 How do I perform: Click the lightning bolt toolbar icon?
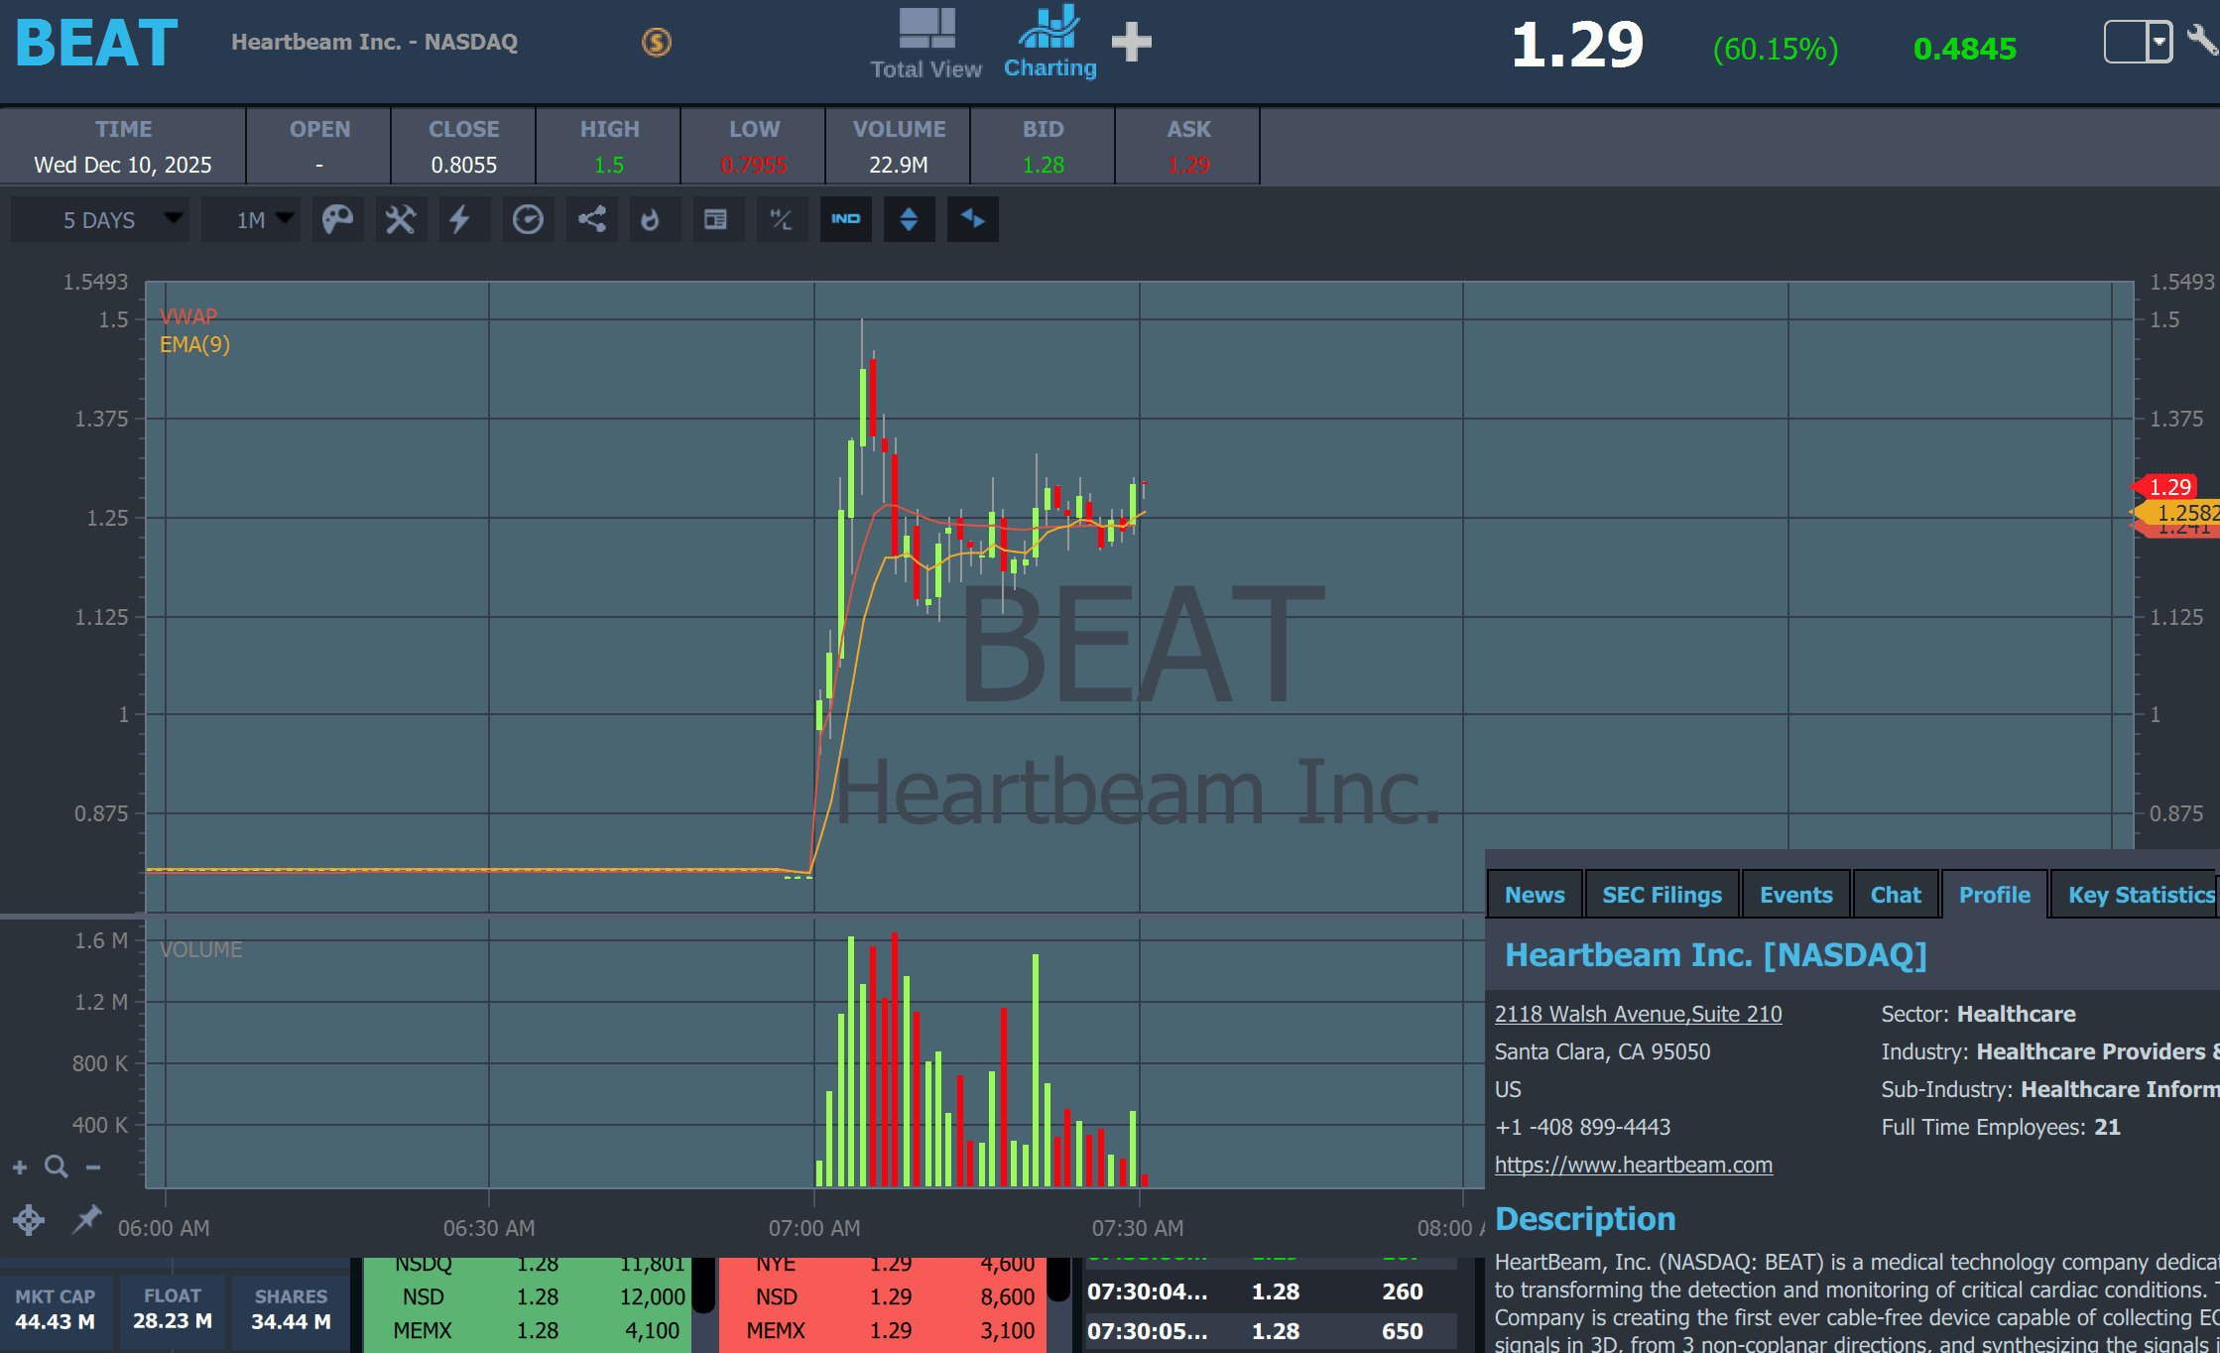point(459,219)
